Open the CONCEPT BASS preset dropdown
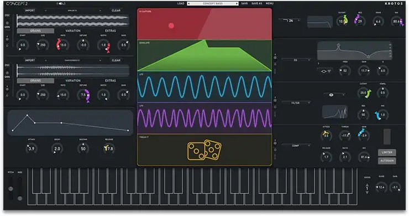 pos(213,4)
